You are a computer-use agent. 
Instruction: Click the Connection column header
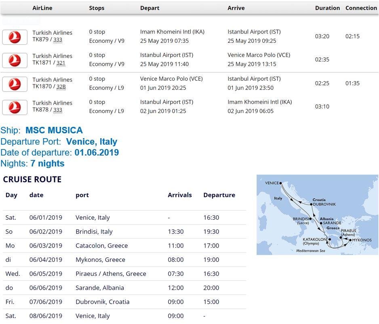click(x=361, y=8)
